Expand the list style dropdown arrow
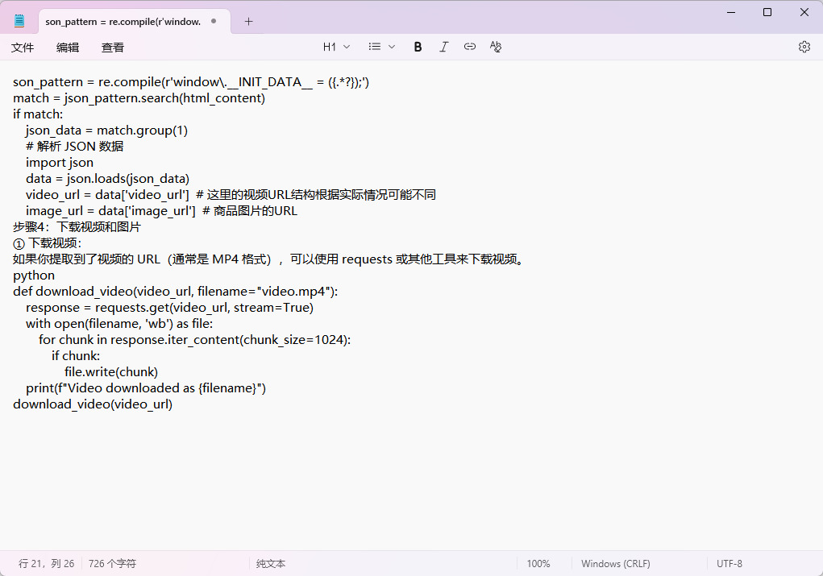Screen dimensions: 823x576 (x=392, y=47)
